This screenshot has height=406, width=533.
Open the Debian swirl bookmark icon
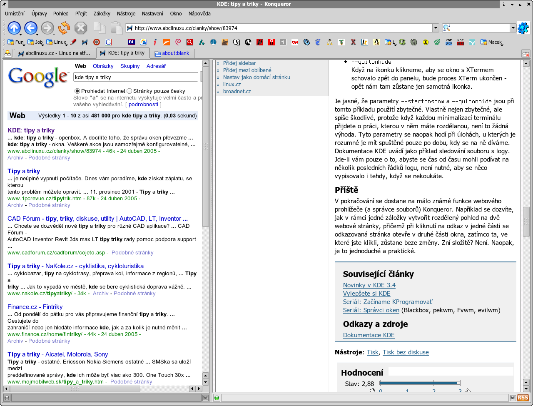(x=178, y=42)
